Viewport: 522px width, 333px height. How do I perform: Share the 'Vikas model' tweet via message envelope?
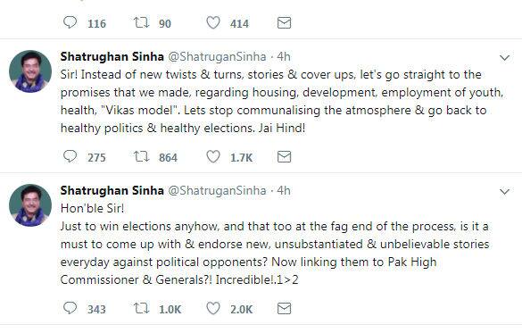coord(284,156)
